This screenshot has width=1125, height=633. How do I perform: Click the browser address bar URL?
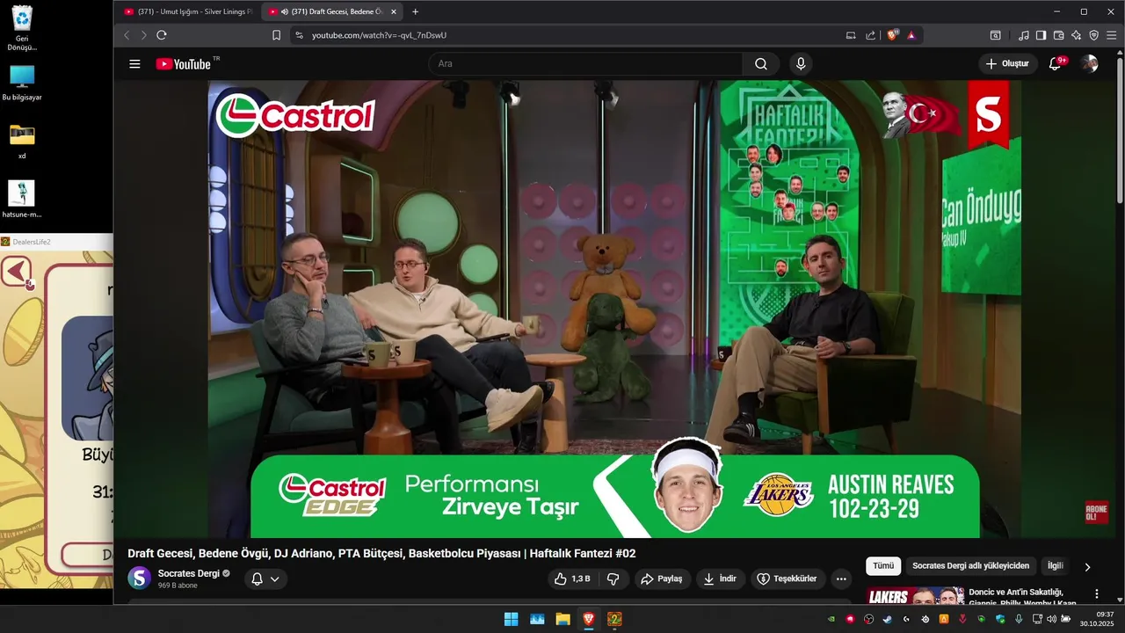[x=379, y=35]
